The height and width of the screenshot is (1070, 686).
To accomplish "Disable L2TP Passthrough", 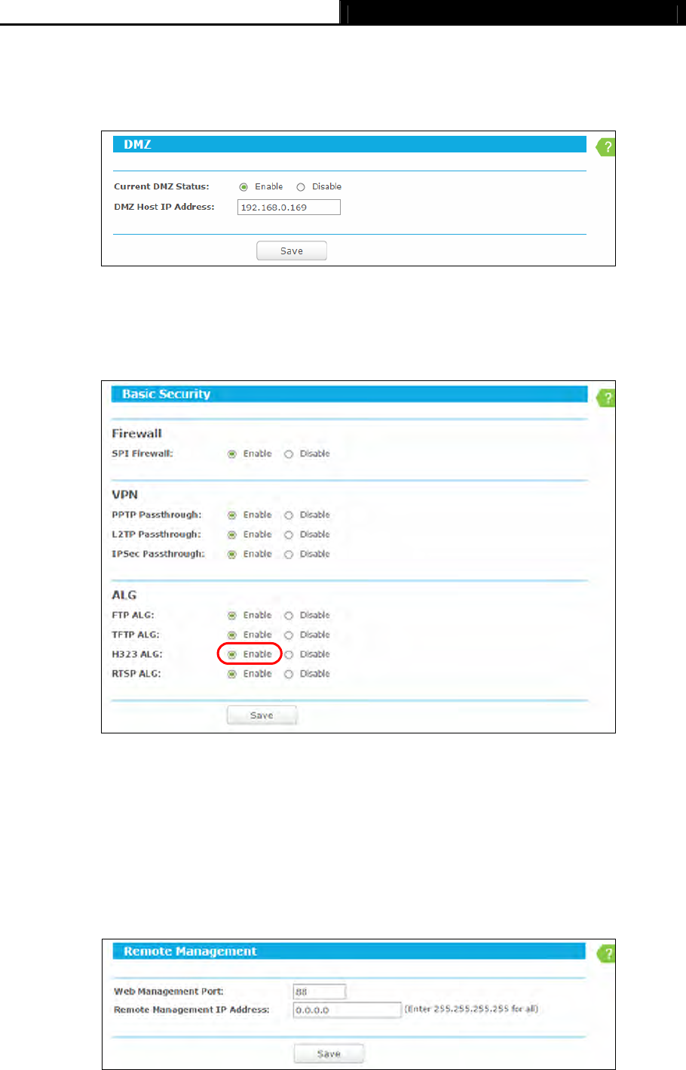I will click(x=289, y=535).
